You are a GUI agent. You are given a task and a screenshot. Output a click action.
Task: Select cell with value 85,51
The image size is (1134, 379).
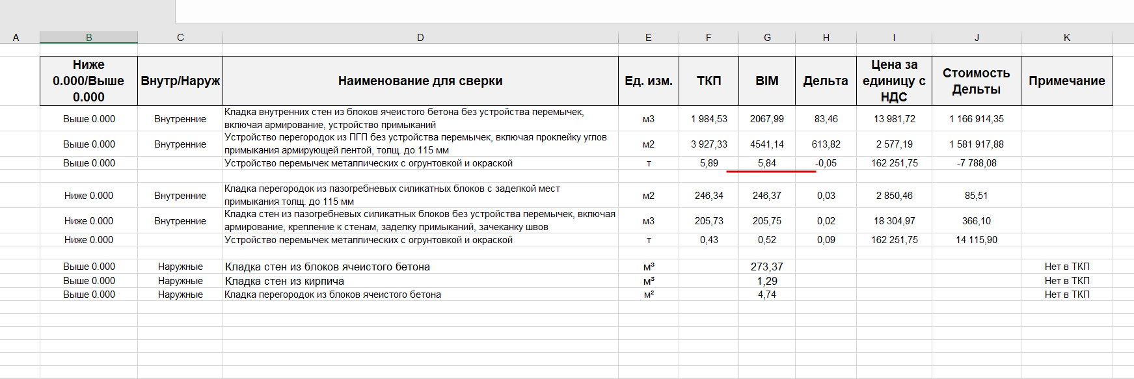coord(977,196)
